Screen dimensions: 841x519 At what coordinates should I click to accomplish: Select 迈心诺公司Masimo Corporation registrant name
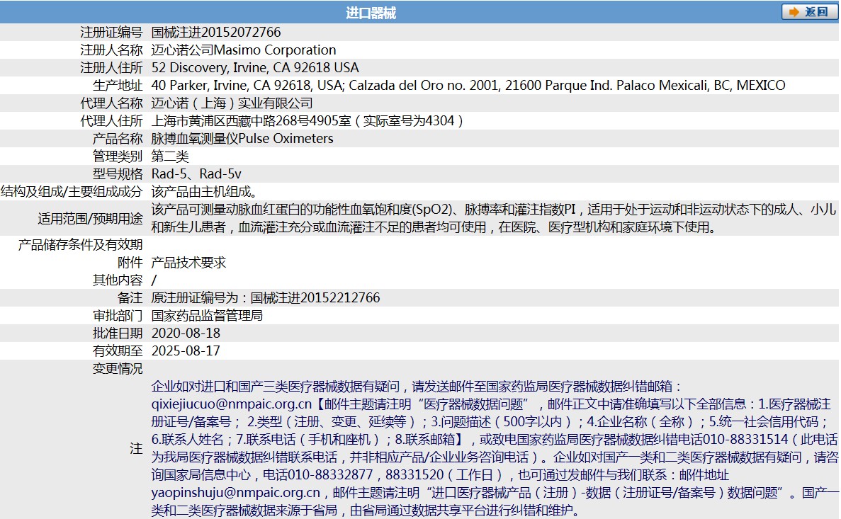pos(244,50)
